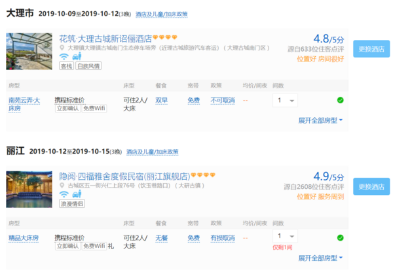Click 更换酒店 button for the Lijiang hotel
The image size is (393, 274).
point(371,186)
